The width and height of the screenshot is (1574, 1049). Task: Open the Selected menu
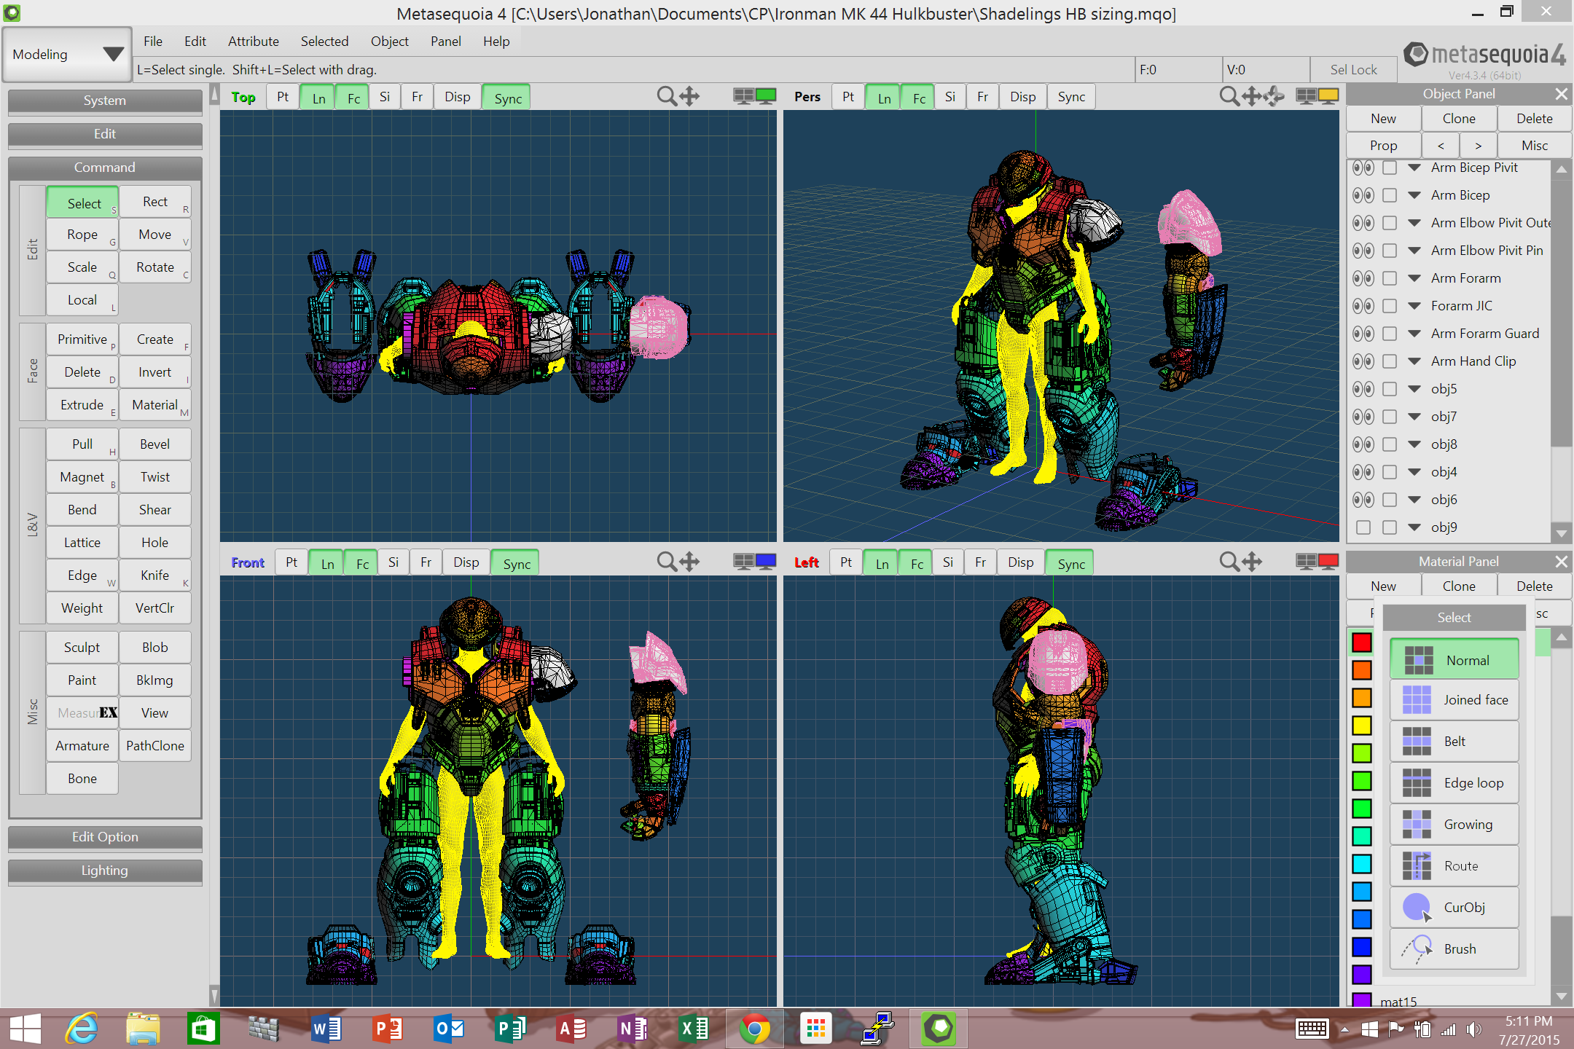tap(324, 42)
